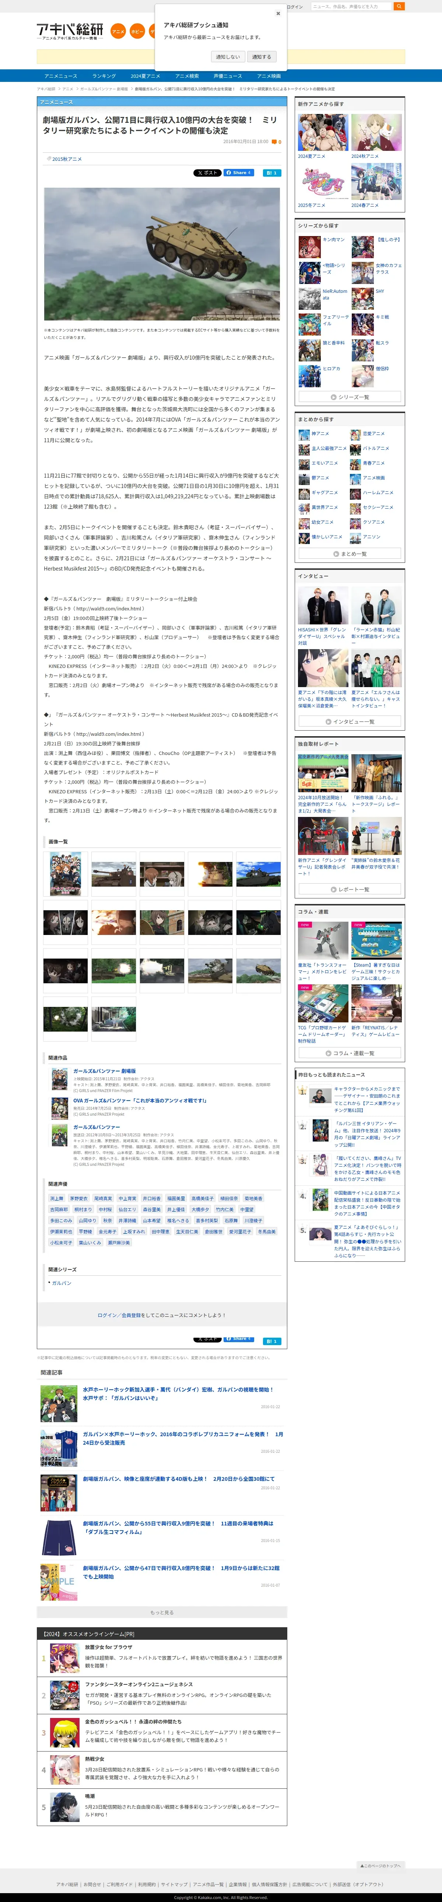The image size is (442, 1902).
Task: Select アニメ検索 in navigation bar
Action: (x=187, y=76)
